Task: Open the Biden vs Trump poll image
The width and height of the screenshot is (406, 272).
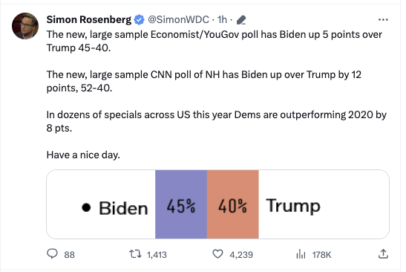Action: click(217, 204)
